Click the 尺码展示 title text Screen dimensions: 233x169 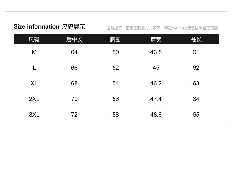[73, 27]
